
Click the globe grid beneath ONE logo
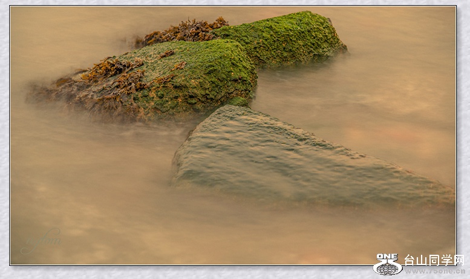tap(387, 269)
